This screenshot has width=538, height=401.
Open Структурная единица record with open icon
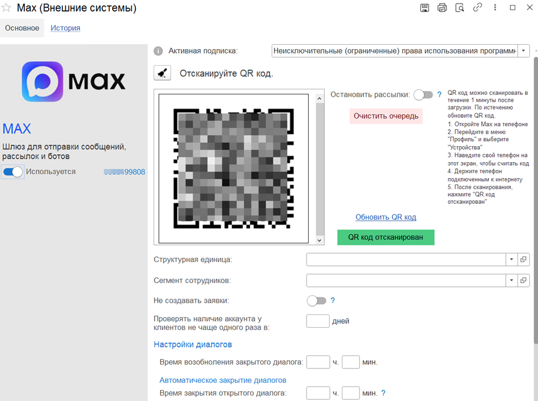point(523,259)
